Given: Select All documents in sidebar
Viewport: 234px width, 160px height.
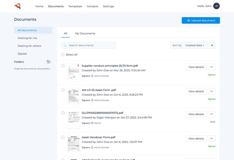Looking at the screenshot, I should (33, 30).
